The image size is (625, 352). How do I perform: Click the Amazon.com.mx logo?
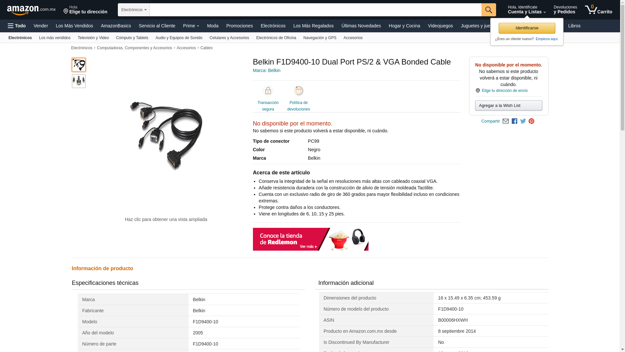click(x=31, y=10)
